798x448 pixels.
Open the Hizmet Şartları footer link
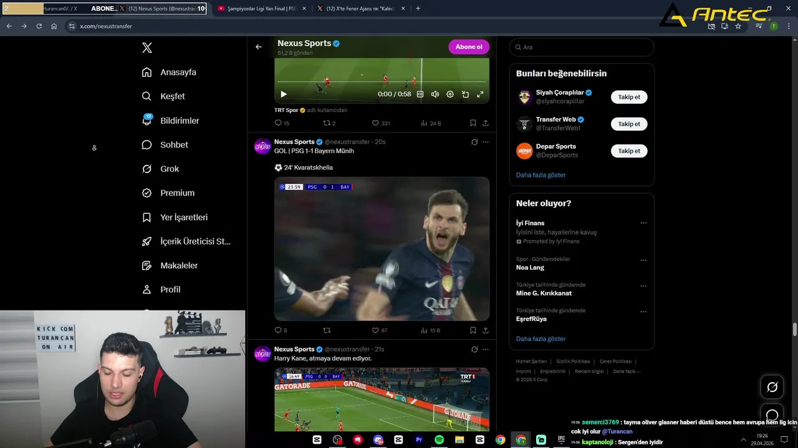531,362
